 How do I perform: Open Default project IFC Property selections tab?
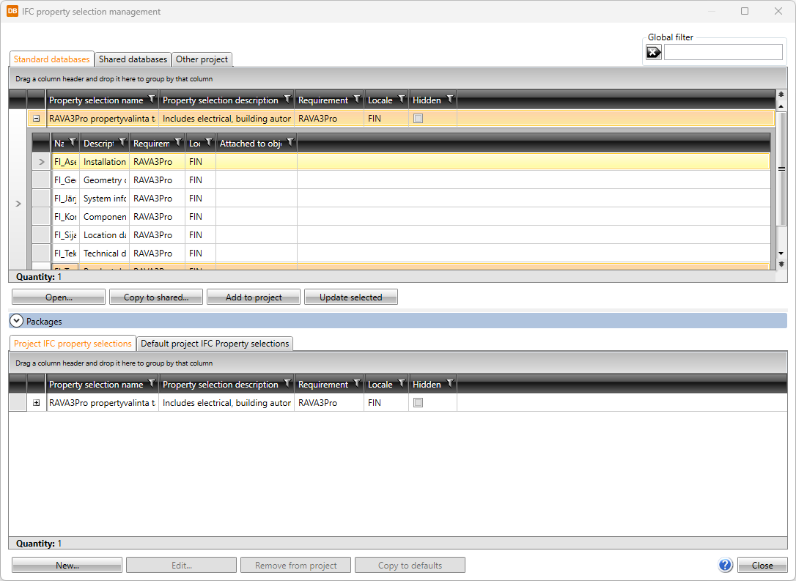(215, 344)
